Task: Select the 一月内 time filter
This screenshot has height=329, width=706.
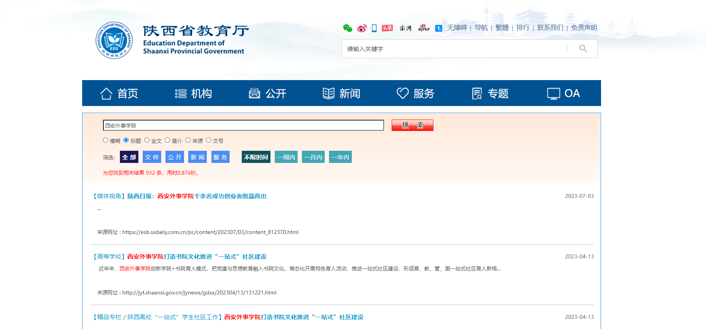Action: point(313,157)
